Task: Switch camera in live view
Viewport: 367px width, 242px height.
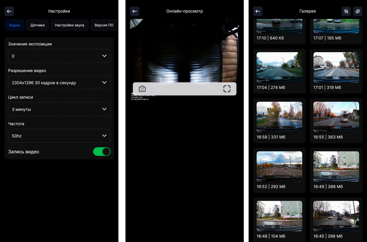Action: click(x=142, y=89)
